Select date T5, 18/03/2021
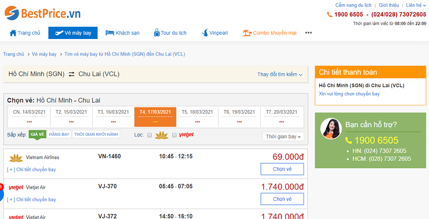The width and height of the screenshot is (429, 219). coord(197,117)
